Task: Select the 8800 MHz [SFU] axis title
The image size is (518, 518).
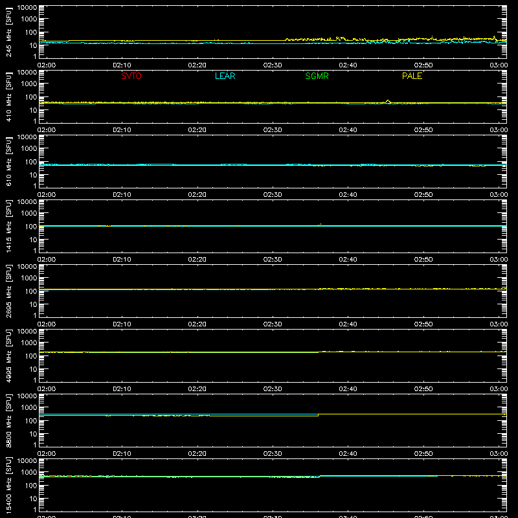Action: (x=8, y=420)
